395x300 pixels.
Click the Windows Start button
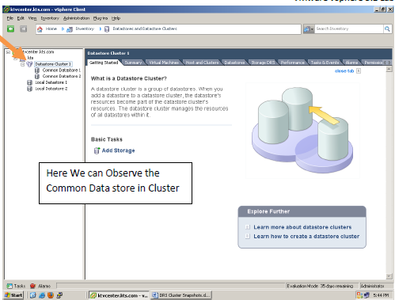(13, 295)
